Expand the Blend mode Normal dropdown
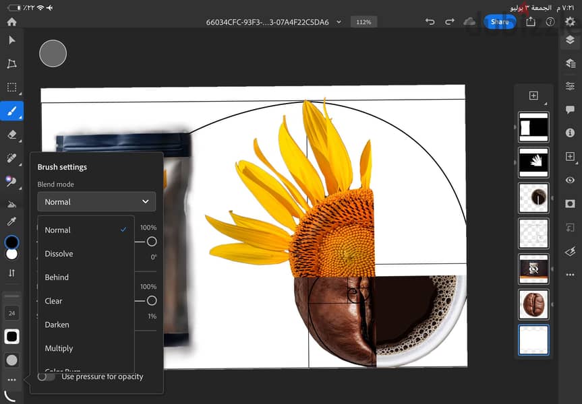This screenshot has height=404, width=582. coord(96,201)
